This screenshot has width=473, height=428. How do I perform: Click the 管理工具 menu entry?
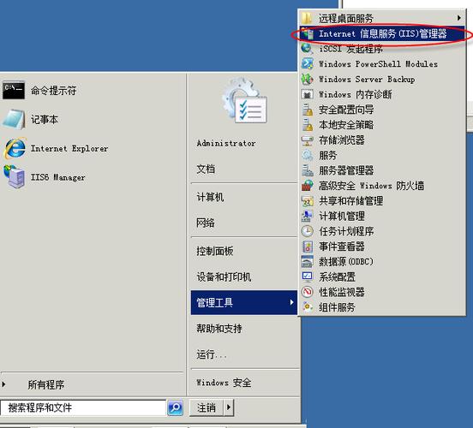(x=244, y=302)
